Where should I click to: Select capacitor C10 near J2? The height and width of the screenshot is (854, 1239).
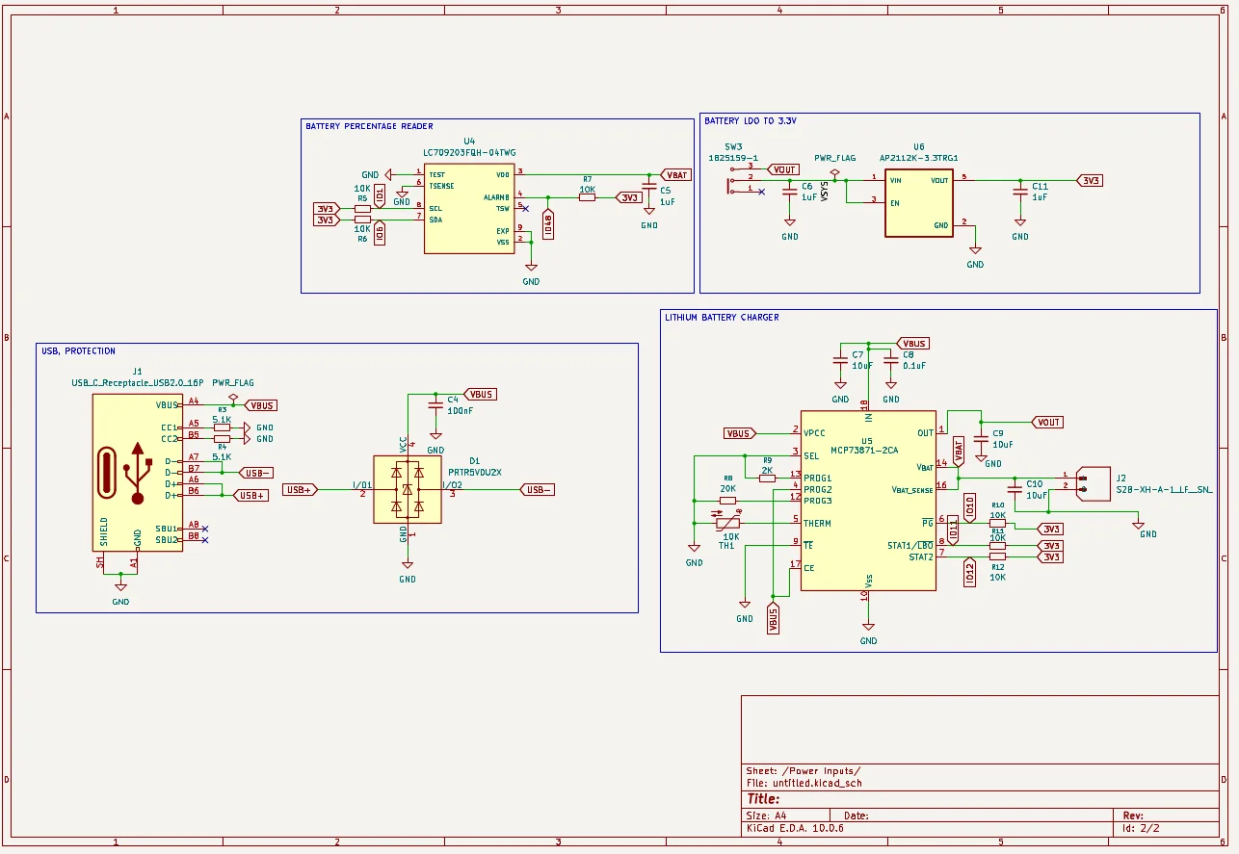click(1015, 489)
